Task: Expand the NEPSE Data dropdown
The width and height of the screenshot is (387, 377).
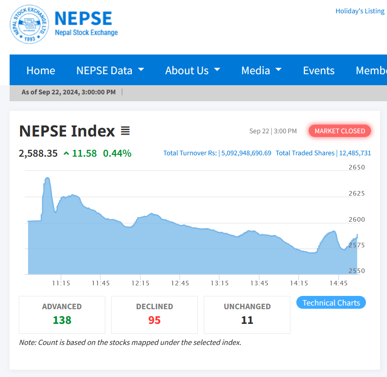Action: click(x=110, y=71)
